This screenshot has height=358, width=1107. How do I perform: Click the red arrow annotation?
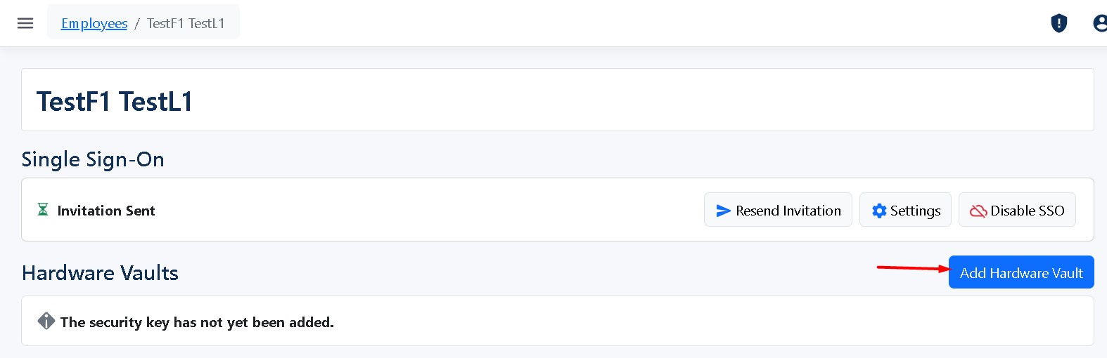912,267
